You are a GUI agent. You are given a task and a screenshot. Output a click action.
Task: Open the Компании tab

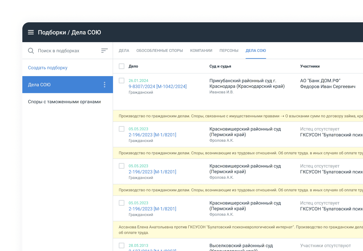pyautogui.click(x=201, y=51)
